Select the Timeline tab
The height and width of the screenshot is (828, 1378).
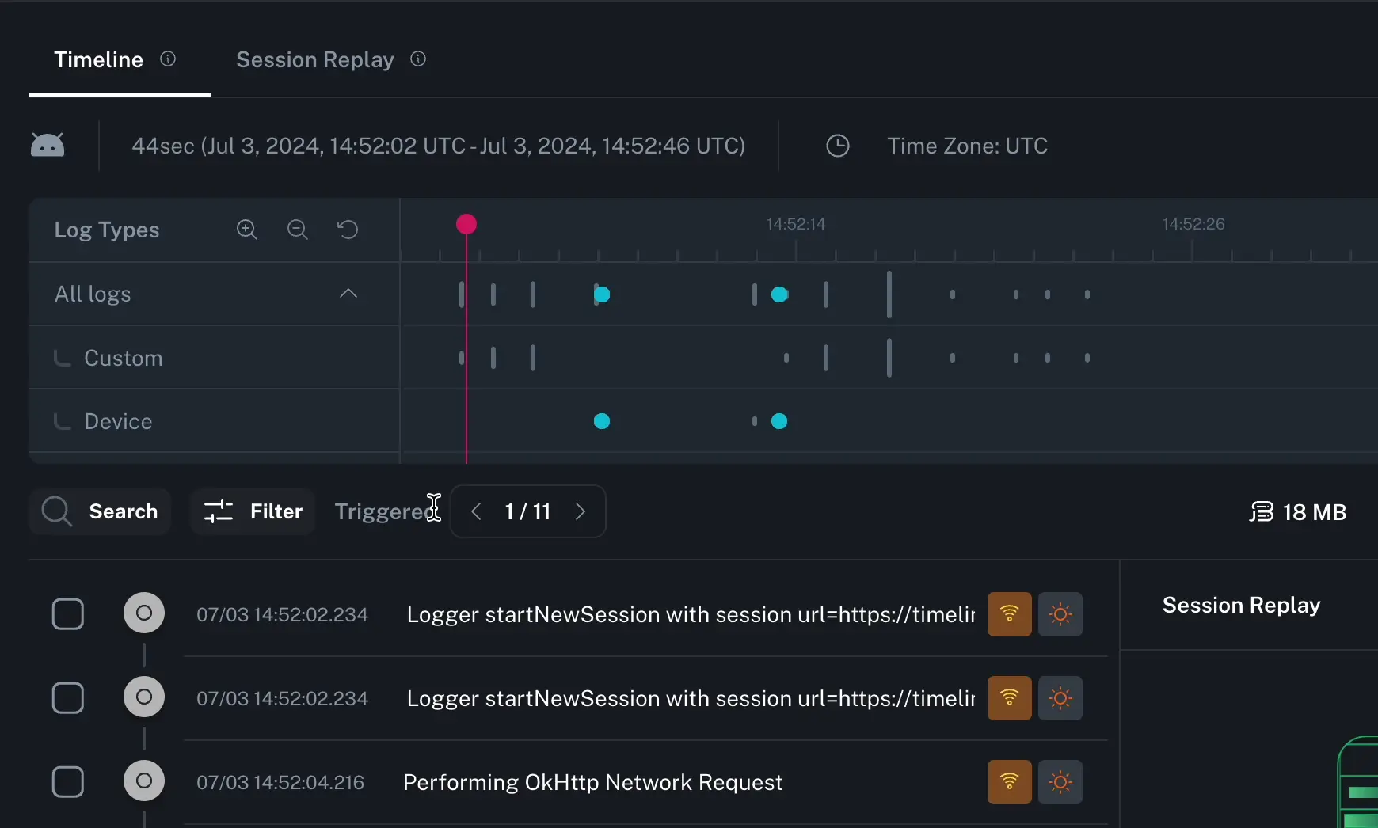(x=98, y=59)
